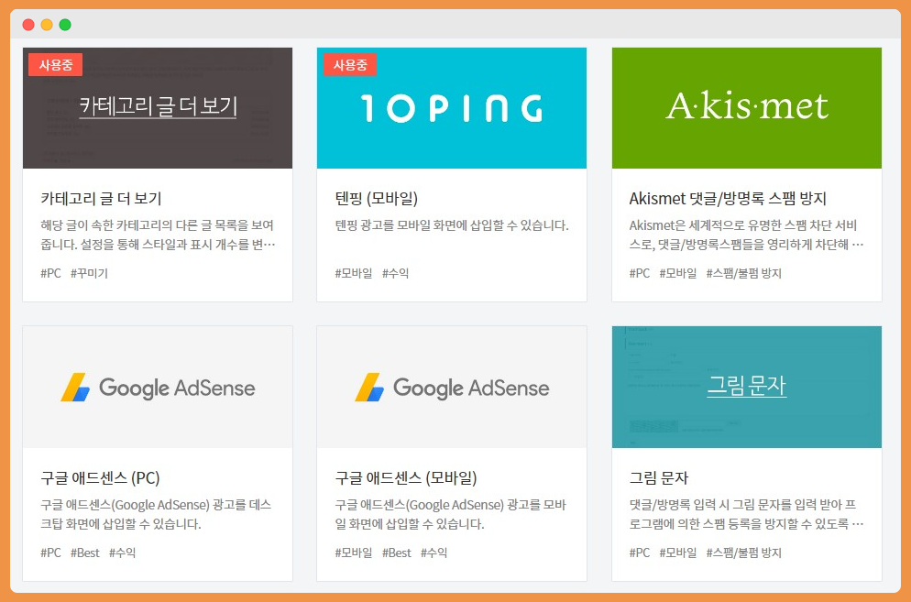Click #Best tag on 구글 애드센스 (모바일) card

(397, 553)
